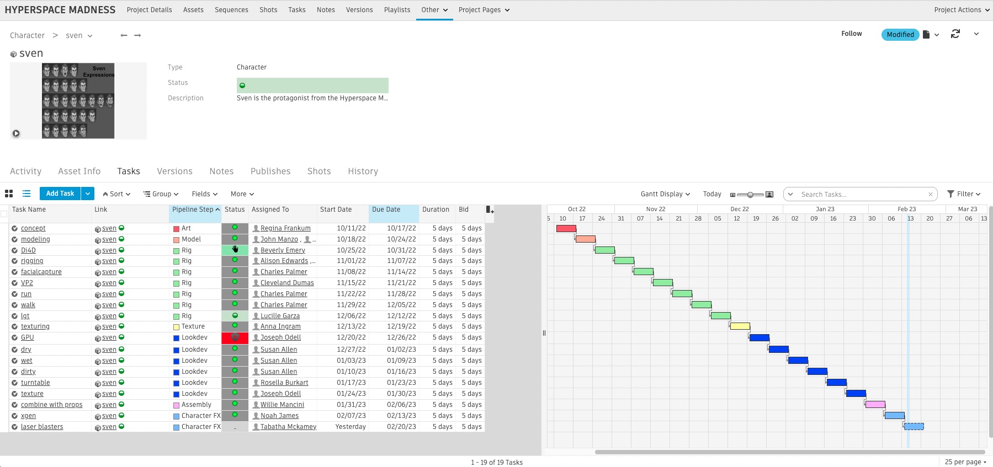
Task: Check the select-all checkbox in table header
Action: 4,214
